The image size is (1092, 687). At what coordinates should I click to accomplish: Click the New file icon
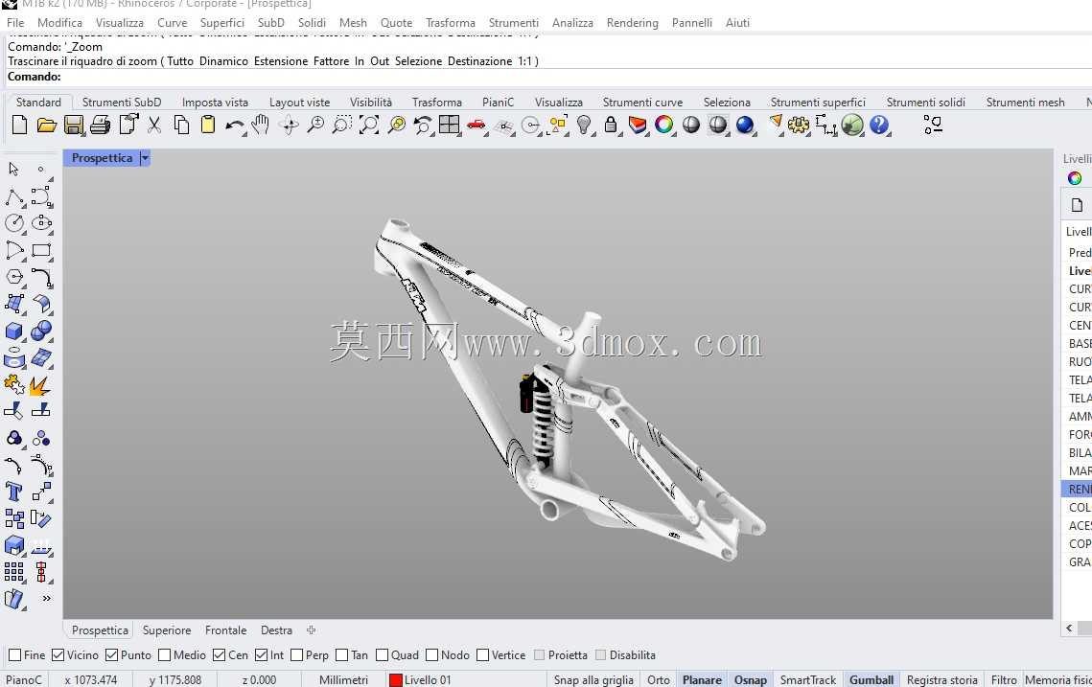19,126
